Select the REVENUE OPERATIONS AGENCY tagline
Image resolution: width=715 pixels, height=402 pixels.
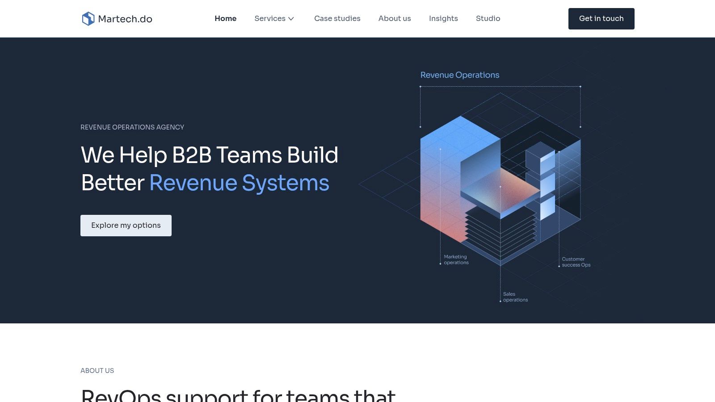click(x=132, y=127)
